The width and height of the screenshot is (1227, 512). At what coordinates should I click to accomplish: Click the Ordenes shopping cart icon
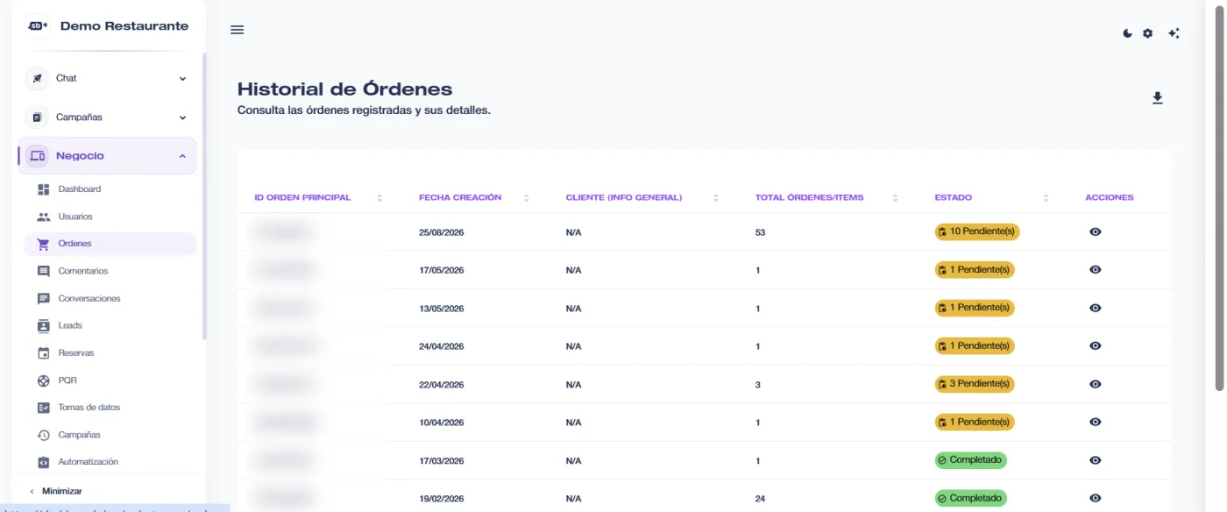[44, 244]
